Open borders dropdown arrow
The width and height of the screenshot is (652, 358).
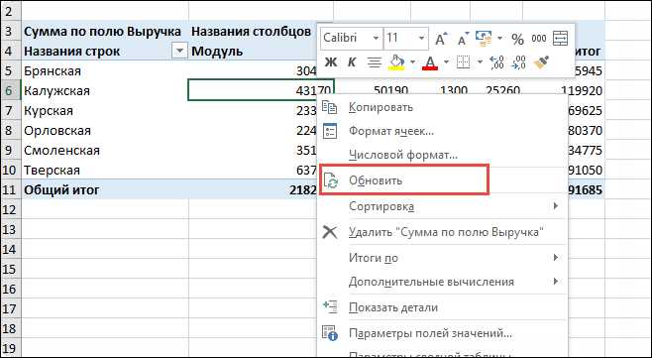(480, 62)
